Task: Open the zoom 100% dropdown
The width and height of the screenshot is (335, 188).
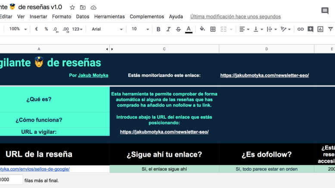Action: 18,29
